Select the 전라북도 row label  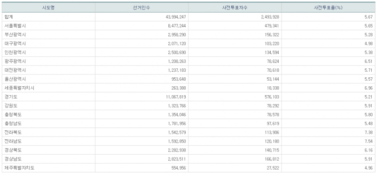13,132
